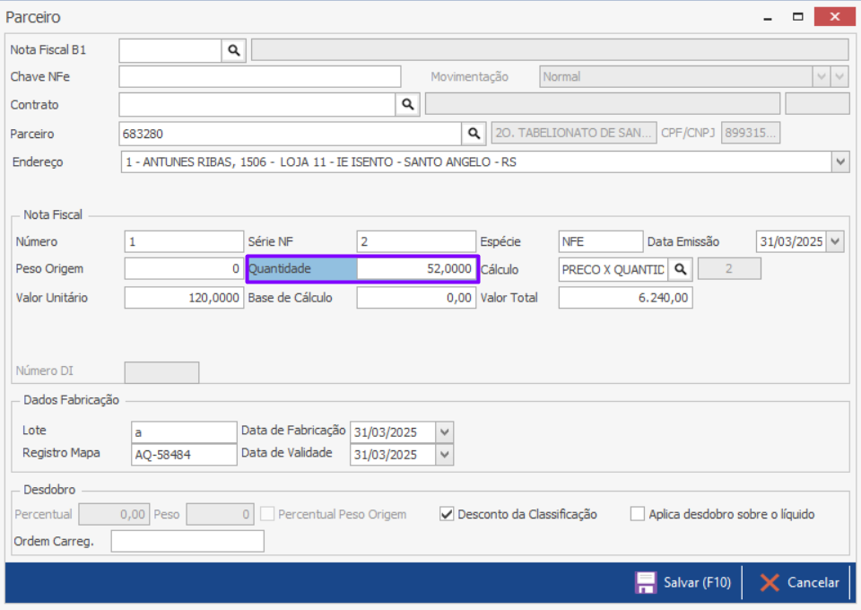
Task: Search Nota Fiscal B1 with magnifier icon
Action: click(234, 50)
